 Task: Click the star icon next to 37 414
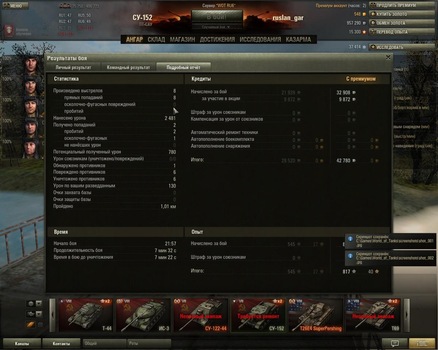(364, 47)
